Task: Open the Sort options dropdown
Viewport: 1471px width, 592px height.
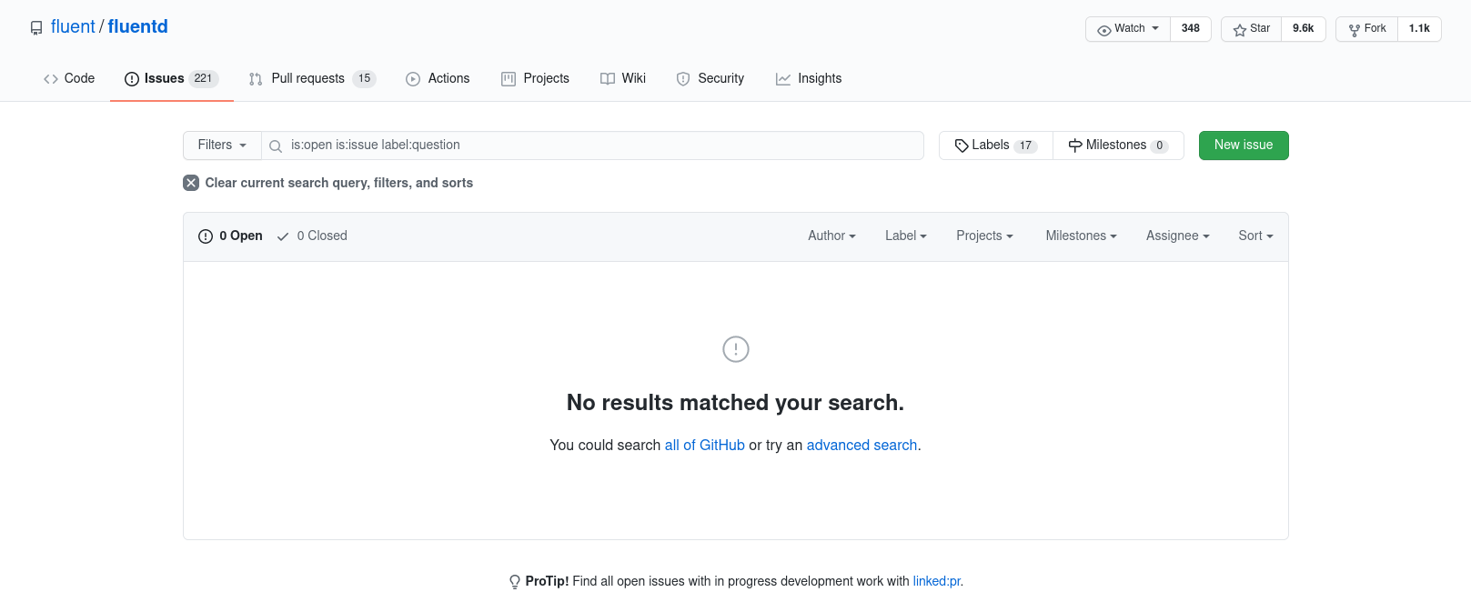Action: click(1255, 236)
